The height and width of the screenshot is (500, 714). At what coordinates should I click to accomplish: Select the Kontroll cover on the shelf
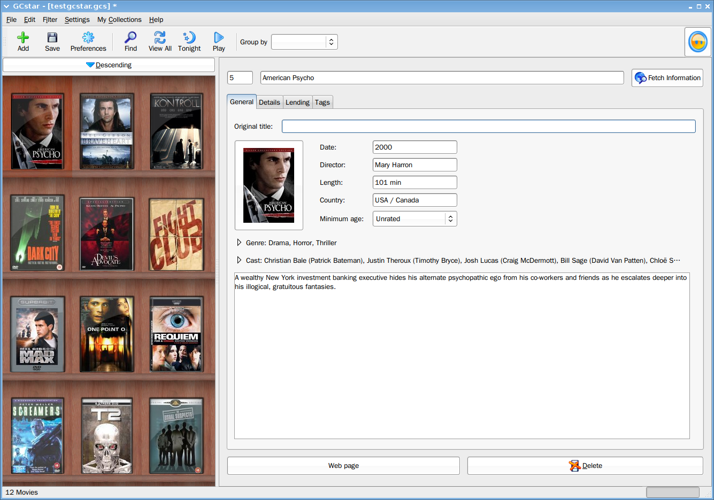tap(176, 131)
